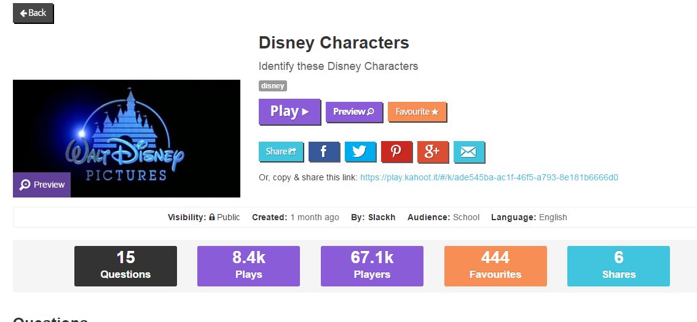The height and width of the screenshot is (322, 697).
Task: Go Back to previous page
Action: click(33, 13)
